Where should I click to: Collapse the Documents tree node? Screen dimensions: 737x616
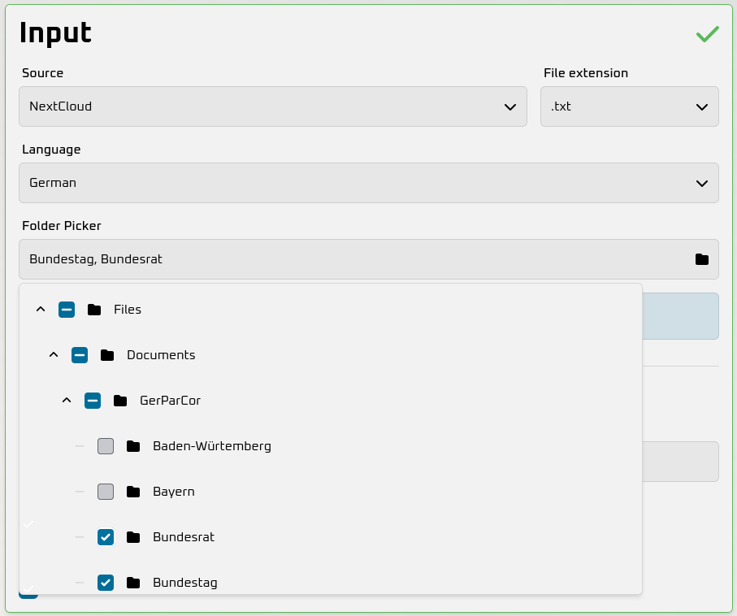pyautogui.click(x=54, y=355)
